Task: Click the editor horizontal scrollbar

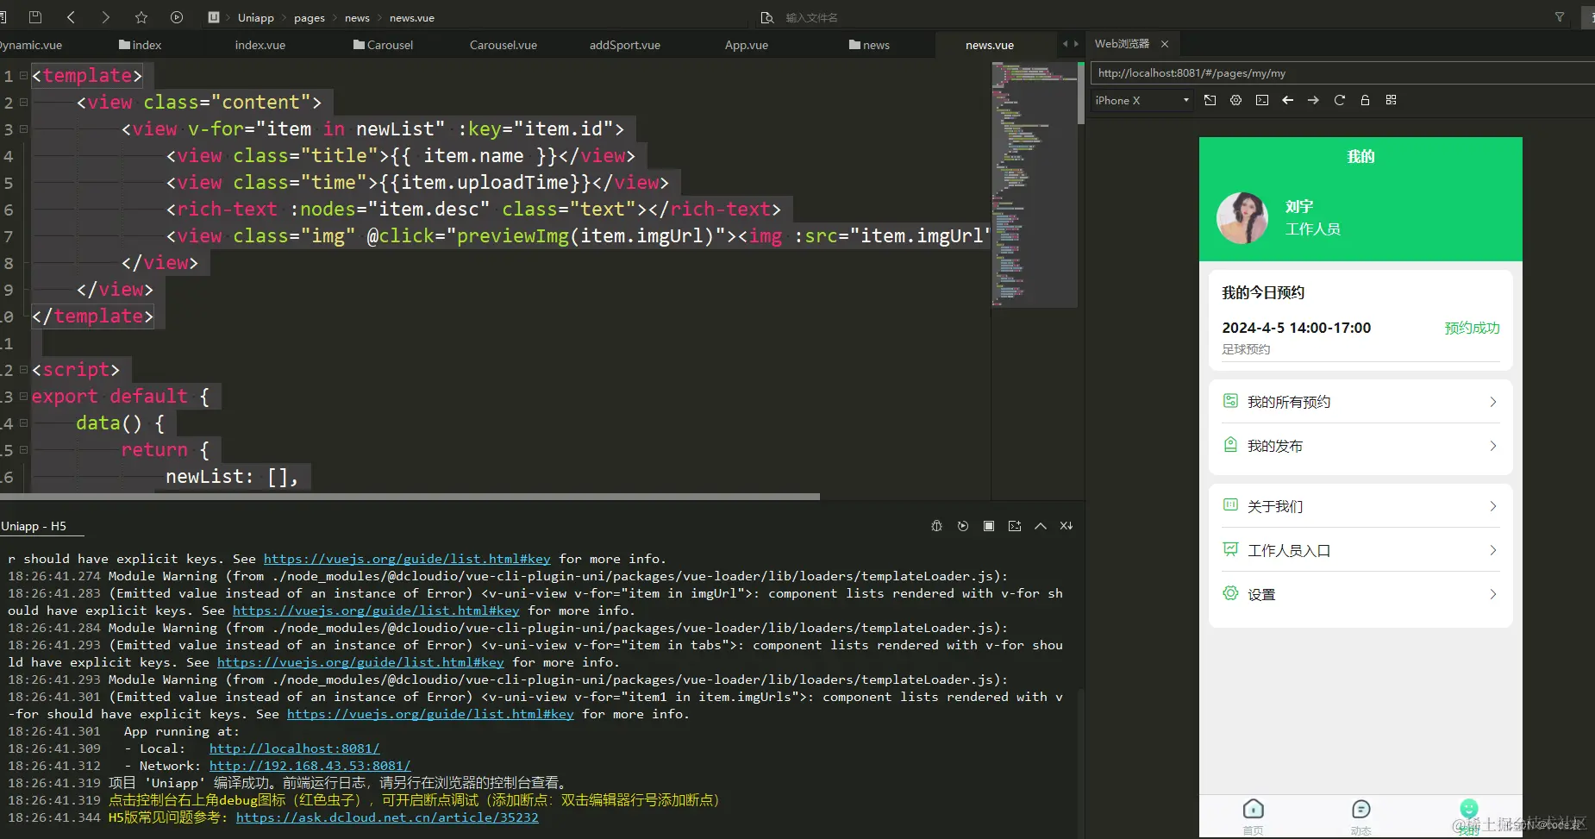Action: 410,497
